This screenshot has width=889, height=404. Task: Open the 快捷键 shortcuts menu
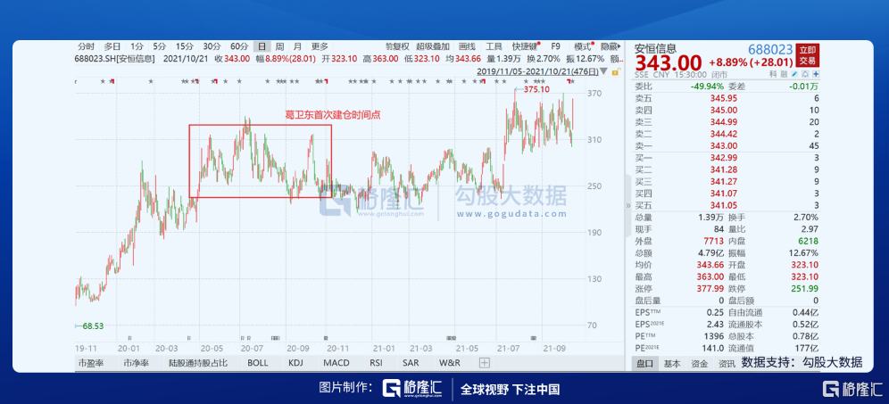[x=525, y=46]
